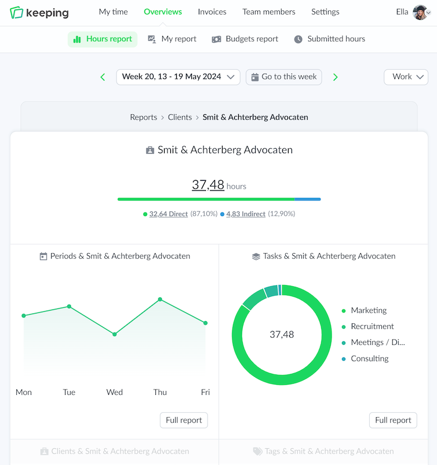The height and width of the screenshot is (465, 437).
Task: Click the Submitted hours clock icon
Action: (x=298, y=39)
